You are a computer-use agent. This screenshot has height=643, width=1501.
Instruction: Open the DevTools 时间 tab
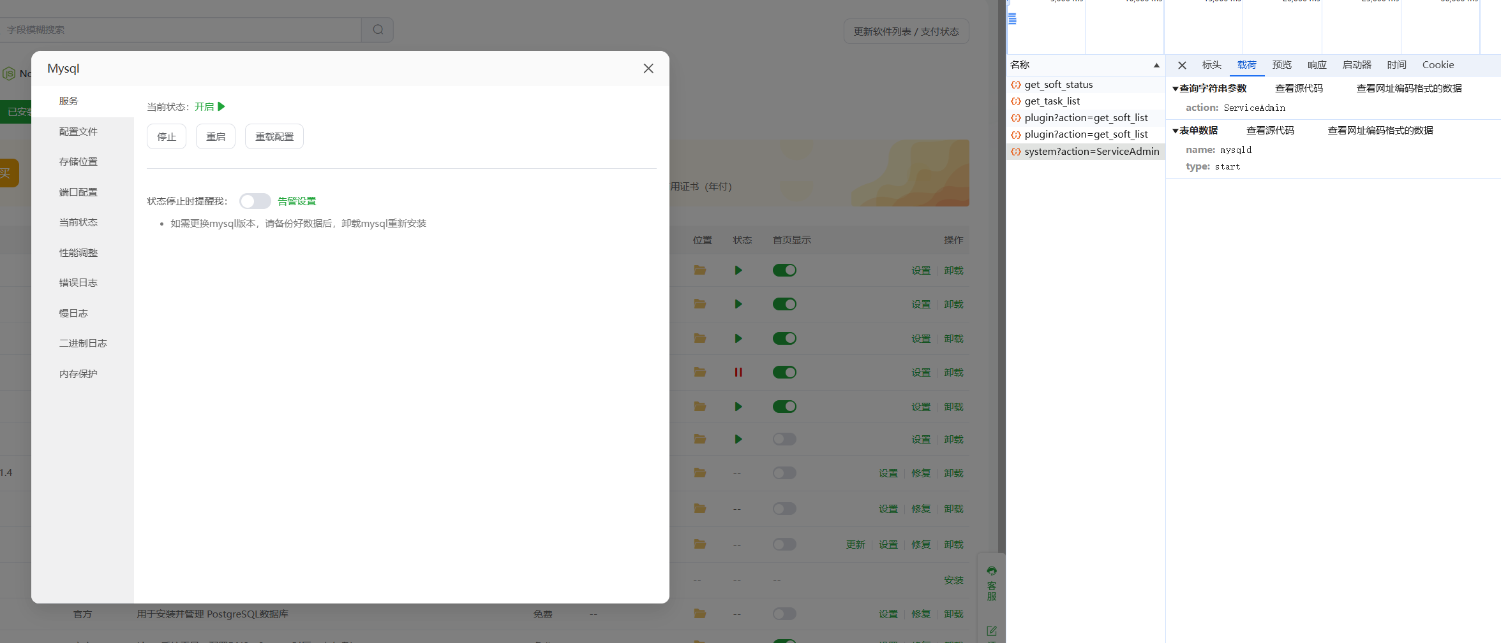[x=1396, y=65]
